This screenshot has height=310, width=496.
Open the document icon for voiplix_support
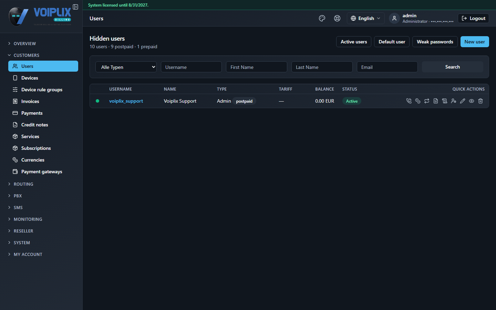coord(436,101)
